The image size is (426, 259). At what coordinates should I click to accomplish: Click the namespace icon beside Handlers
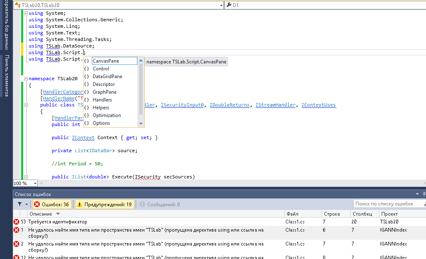[x=87, y=100]
